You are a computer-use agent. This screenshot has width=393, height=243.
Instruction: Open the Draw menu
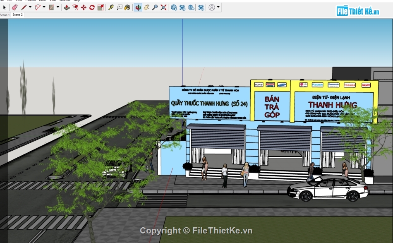coord(42,1)
